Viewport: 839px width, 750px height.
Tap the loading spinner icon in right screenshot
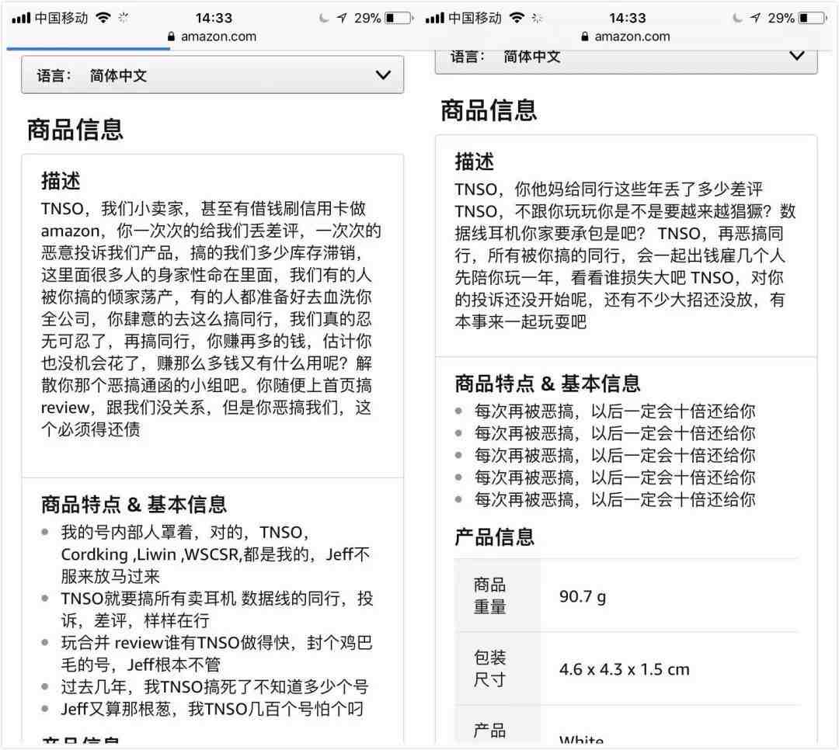pyautogui.click(x=537, y=18)
